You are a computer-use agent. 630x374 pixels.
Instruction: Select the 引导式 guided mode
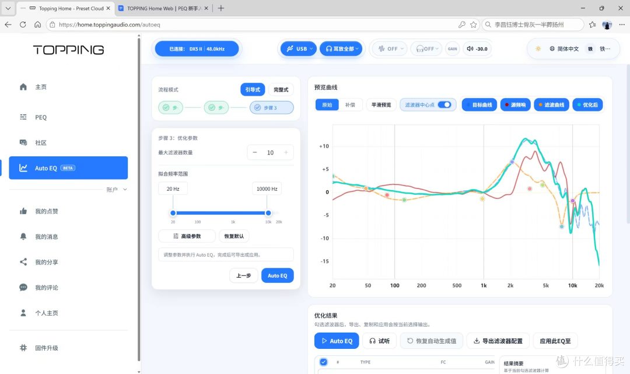pyautogui.click(x=253, y=90)
